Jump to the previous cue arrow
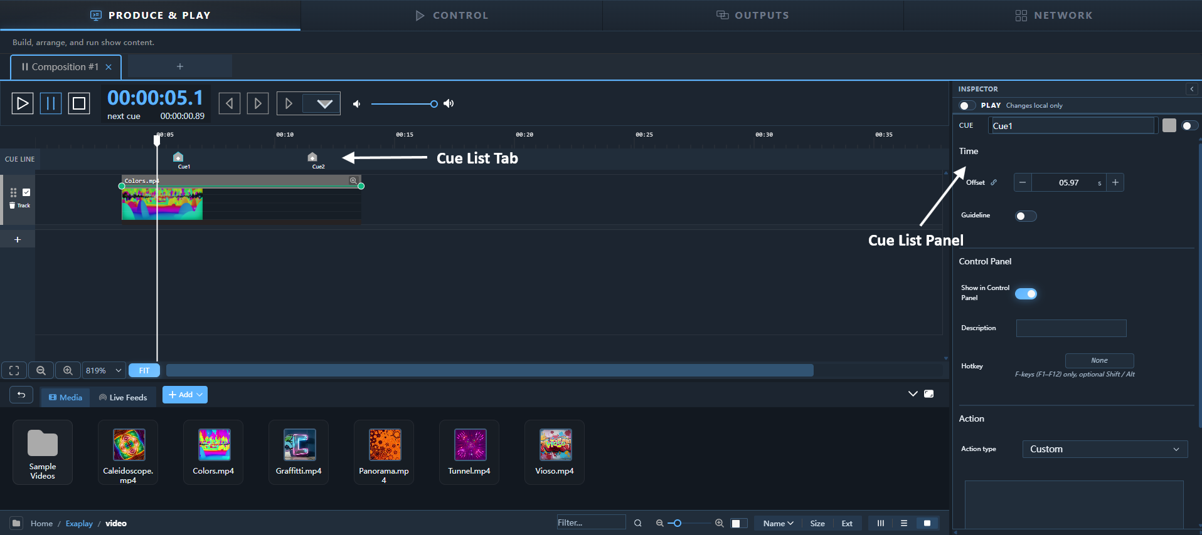 coord(230,103)
